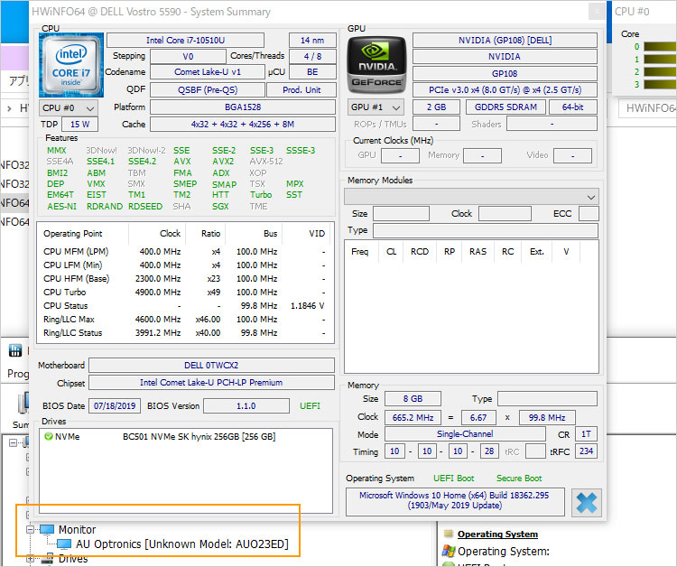
Task: Click Core 0 usage bar in CPU #0 window
Action: [660, 47]
